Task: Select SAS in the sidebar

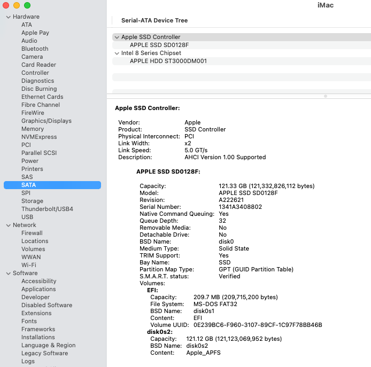Action: (x=27, y=177)
